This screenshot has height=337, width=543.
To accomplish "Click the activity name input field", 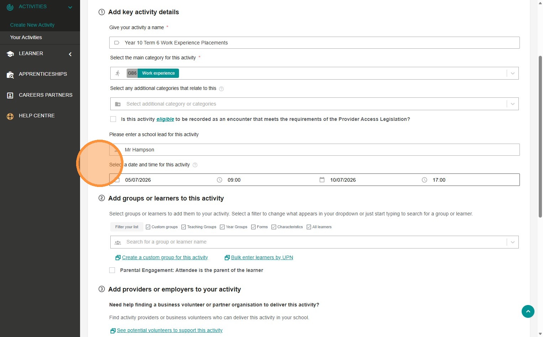I will (315, 43).
